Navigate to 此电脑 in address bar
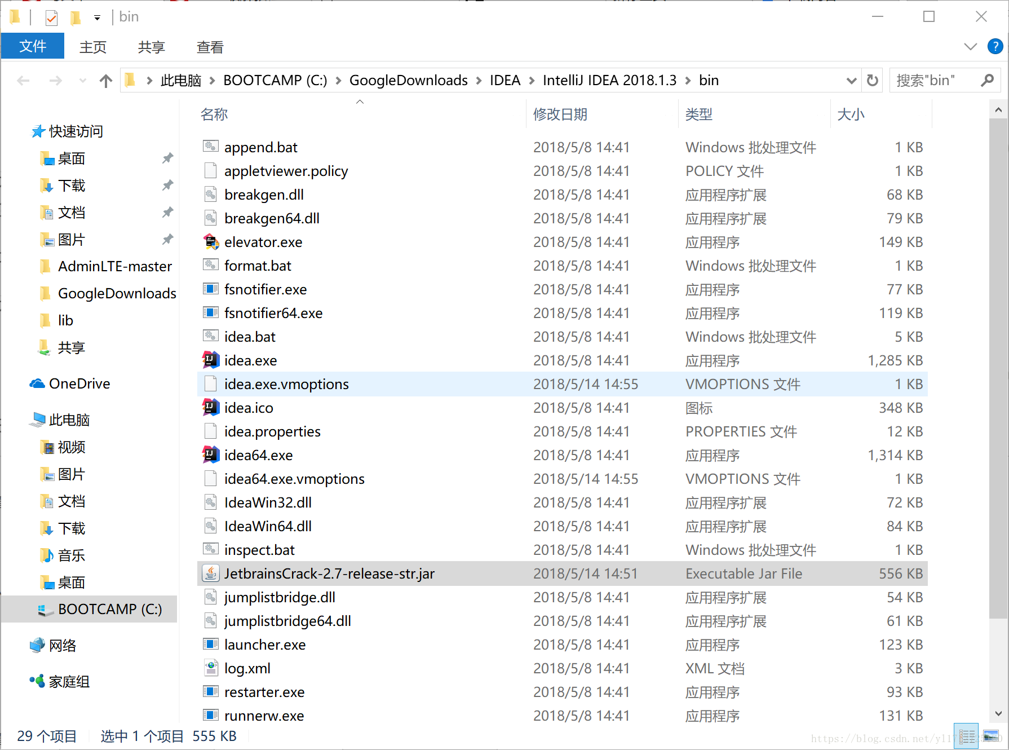 click(x=181, y=81)
